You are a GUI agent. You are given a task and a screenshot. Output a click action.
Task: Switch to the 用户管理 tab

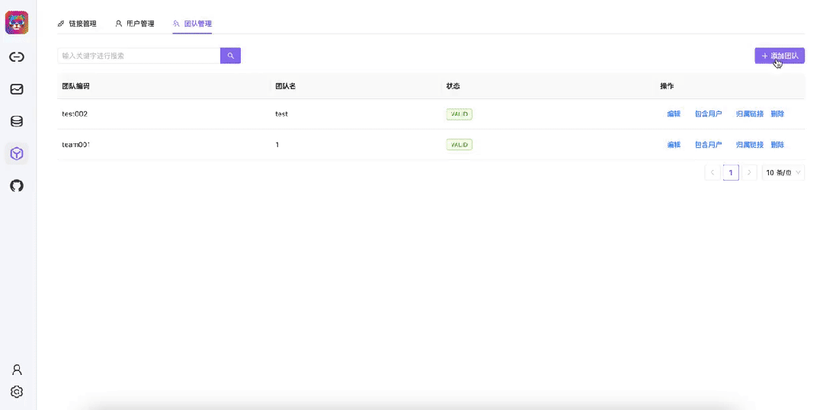135,24
